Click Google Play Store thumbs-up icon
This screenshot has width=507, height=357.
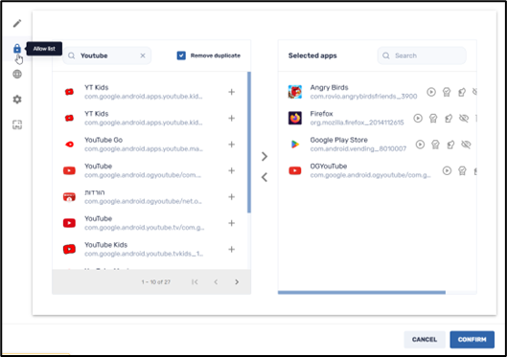[450, 145]
